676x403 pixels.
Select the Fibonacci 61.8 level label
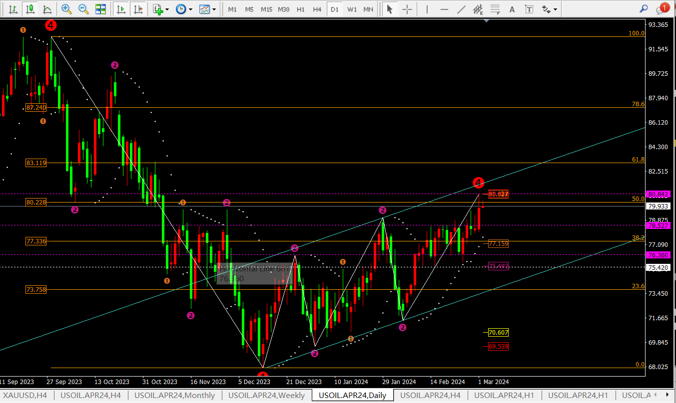pos(638,160)
